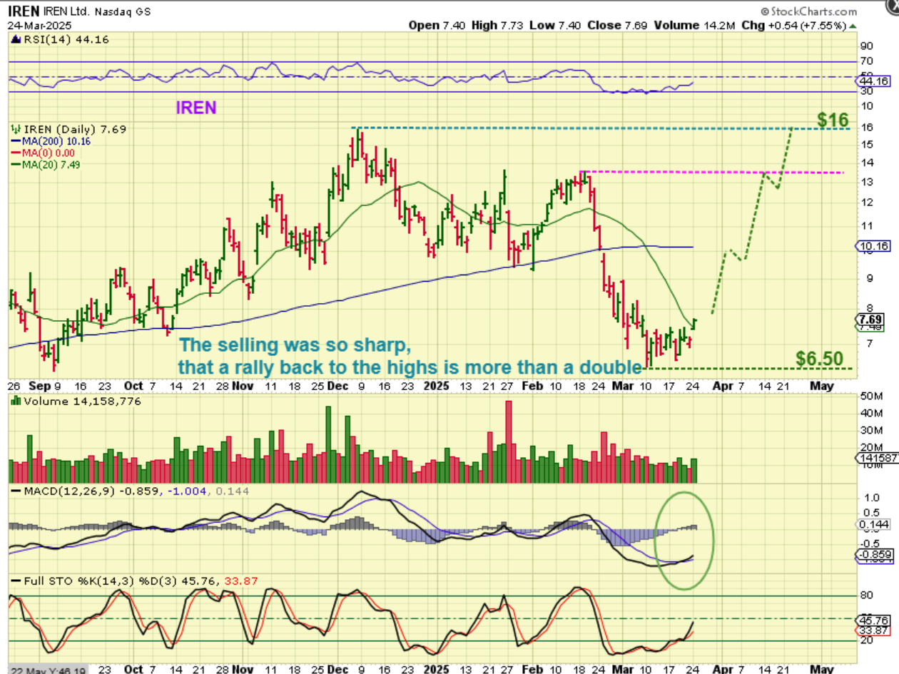Click the '90' RSI axis label
The image size is (899, 674).
[867, 46]
